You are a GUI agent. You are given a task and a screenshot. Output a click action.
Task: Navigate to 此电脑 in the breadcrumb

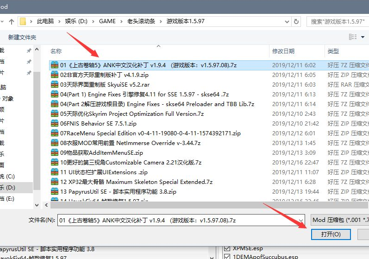pyautogui.click(x=45, y=21)
